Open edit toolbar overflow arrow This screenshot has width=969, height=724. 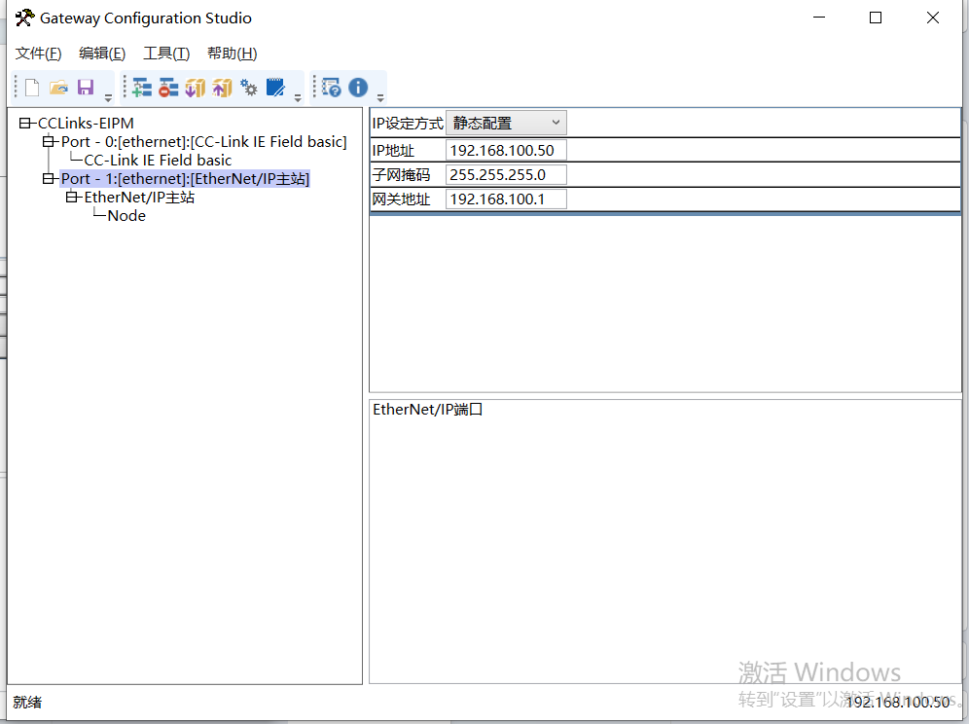298,97
